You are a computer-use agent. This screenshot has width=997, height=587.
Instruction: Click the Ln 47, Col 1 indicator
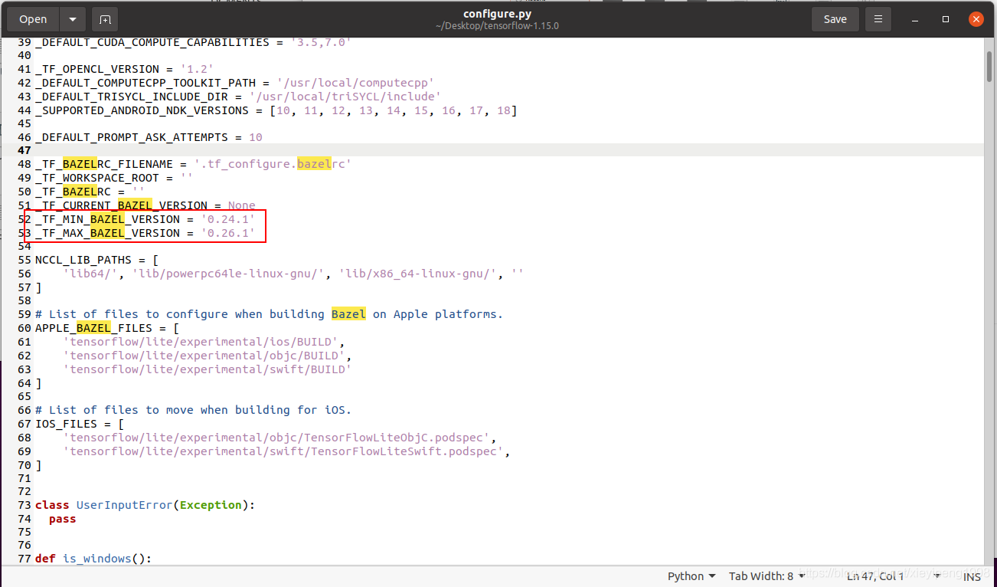click(875, 576)
